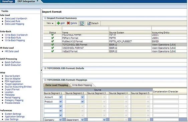
Task: Open the View dropdown menu
Action: (x=50, y=23)
